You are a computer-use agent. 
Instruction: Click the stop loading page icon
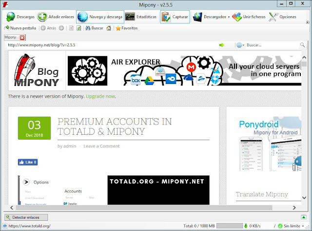pyautogui.click(x=71, y=28)
